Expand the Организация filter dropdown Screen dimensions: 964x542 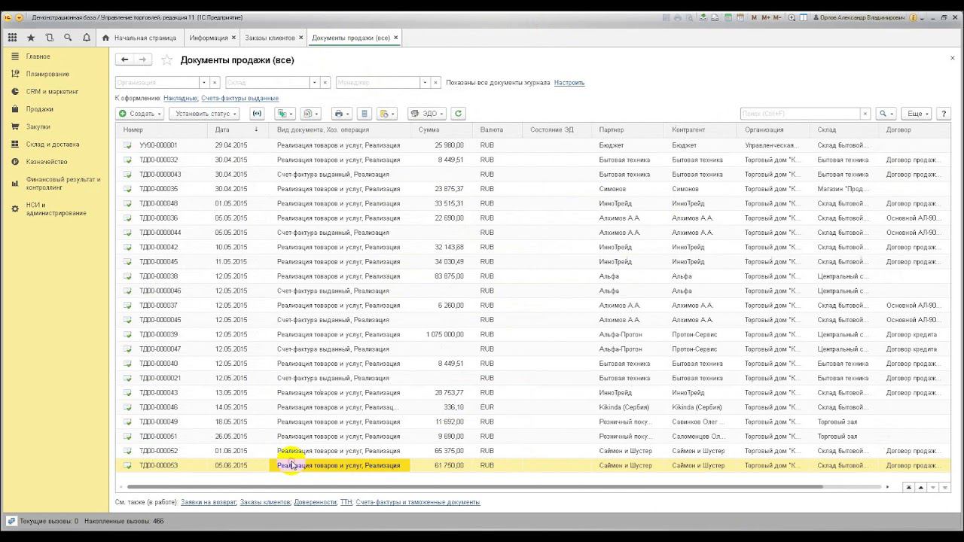pyautogui.click(x=203, y=83)
